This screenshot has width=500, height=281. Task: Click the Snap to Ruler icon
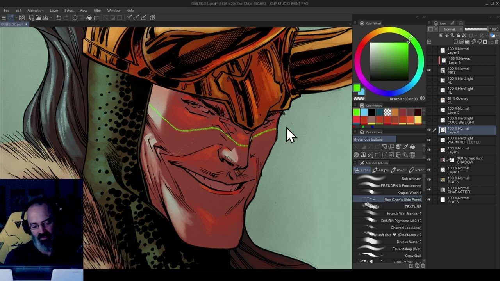tap(129, 18)
